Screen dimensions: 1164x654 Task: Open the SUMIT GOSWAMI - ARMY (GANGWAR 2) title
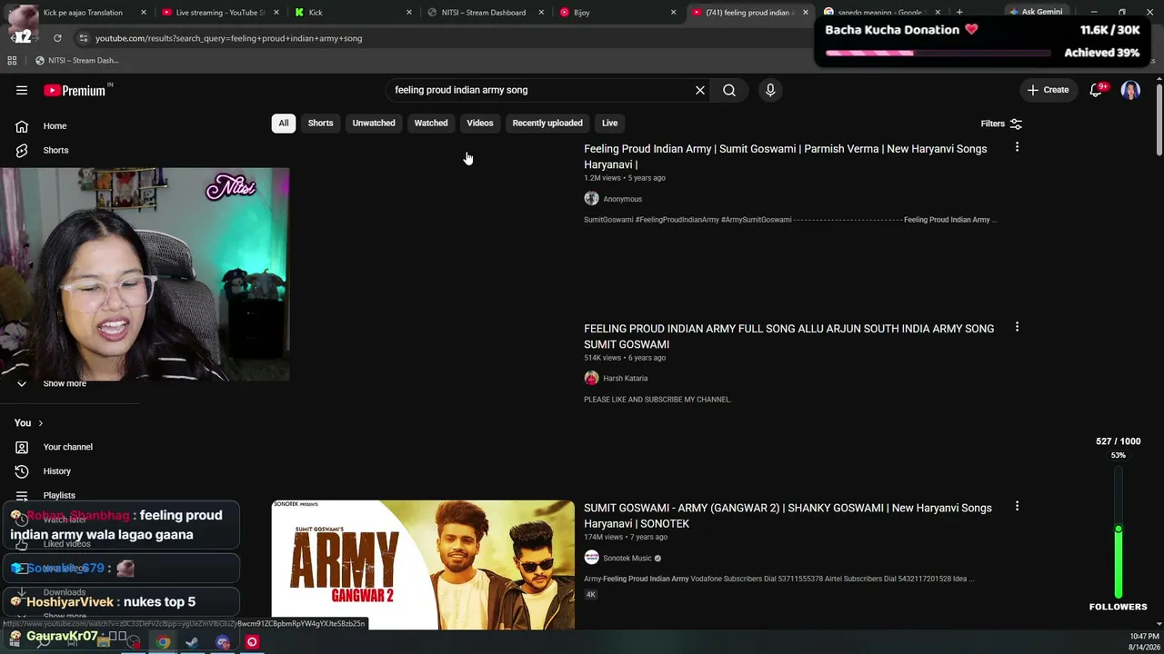[788, 516]
